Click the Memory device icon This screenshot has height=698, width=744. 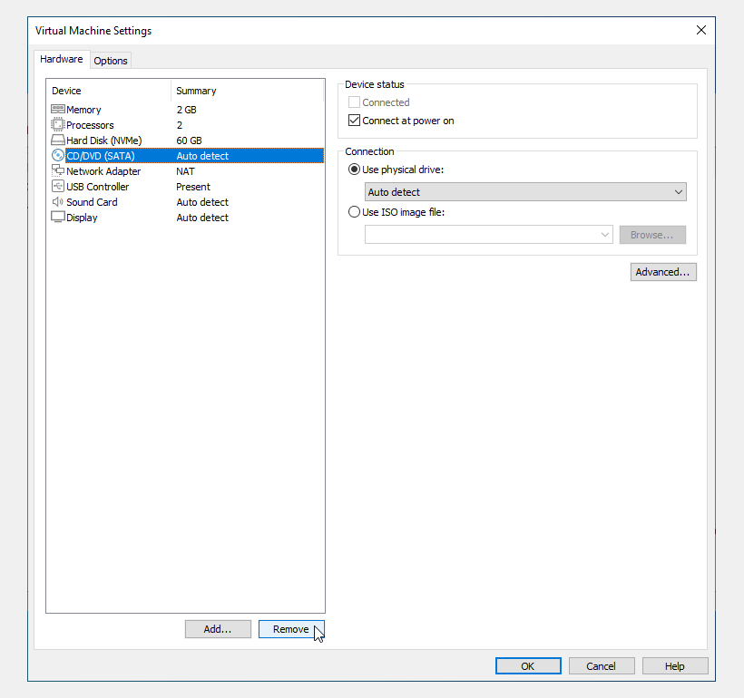(57, 109)
